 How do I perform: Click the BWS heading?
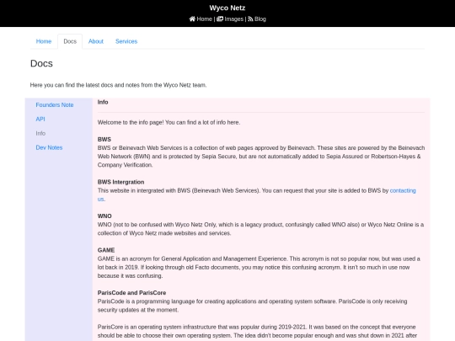104,139
